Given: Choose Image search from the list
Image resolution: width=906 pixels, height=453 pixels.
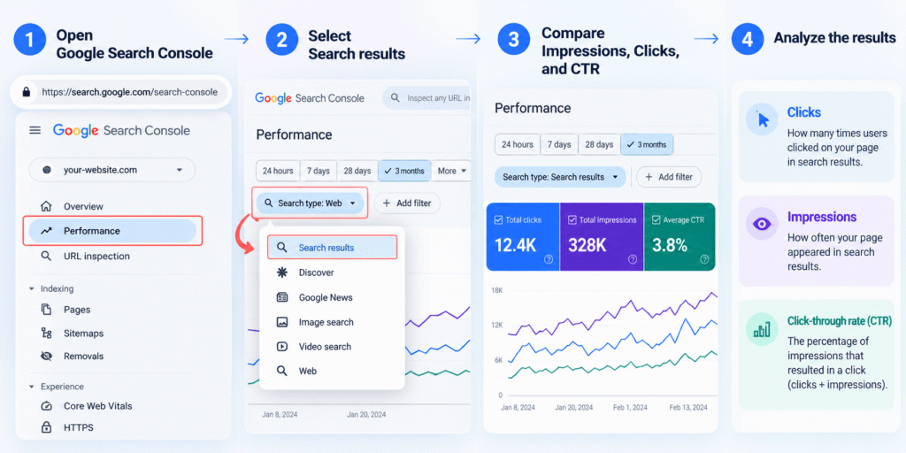Looking at the screenshot, I should pyautogui.click(x=326, y=322).
